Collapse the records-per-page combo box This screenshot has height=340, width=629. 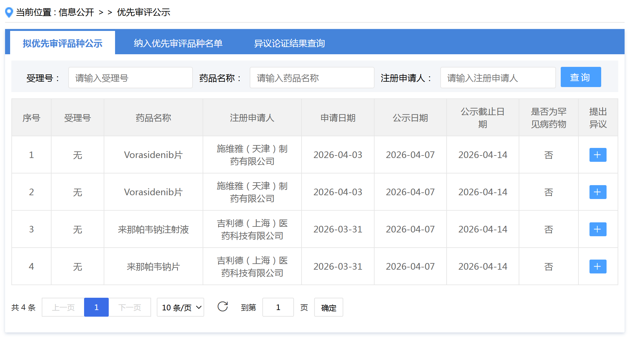pyautogui.click(x=180, y=307)
